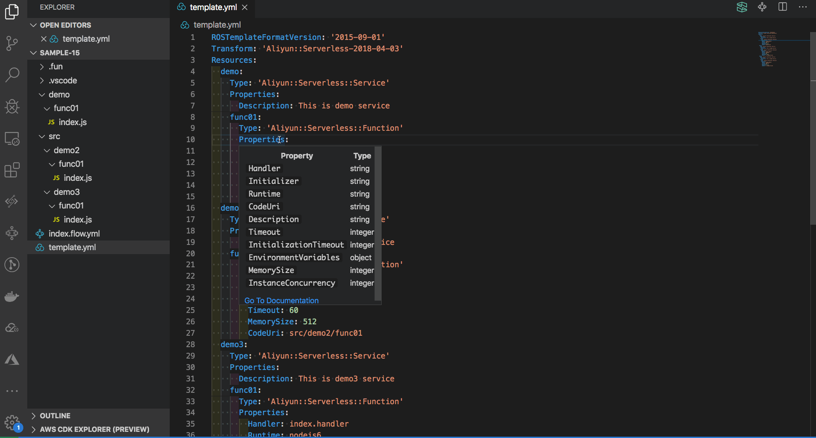Screen dimensions: 816x438
Task: Select the template.yml editor tab
Action: (213, 7)
